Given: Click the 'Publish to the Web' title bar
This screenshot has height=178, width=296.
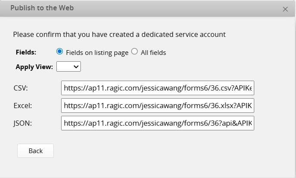Looking at the screenshot, I should [x=129, y=9].
